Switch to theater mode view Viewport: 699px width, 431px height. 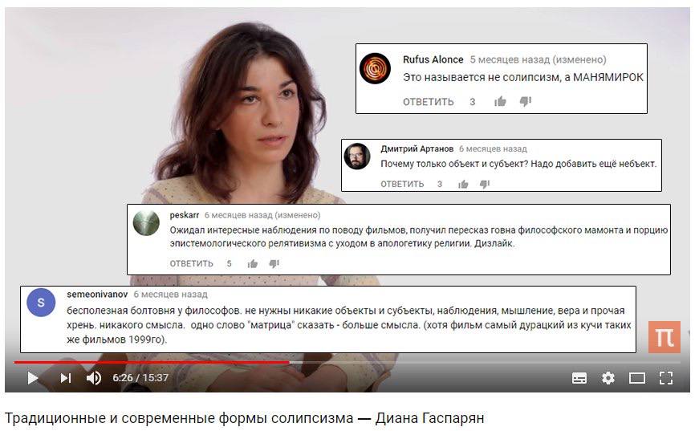(x=637, y=378)
